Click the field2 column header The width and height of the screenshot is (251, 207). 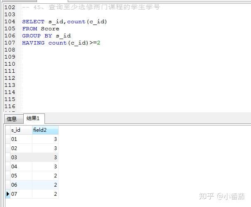pos(45,130)
